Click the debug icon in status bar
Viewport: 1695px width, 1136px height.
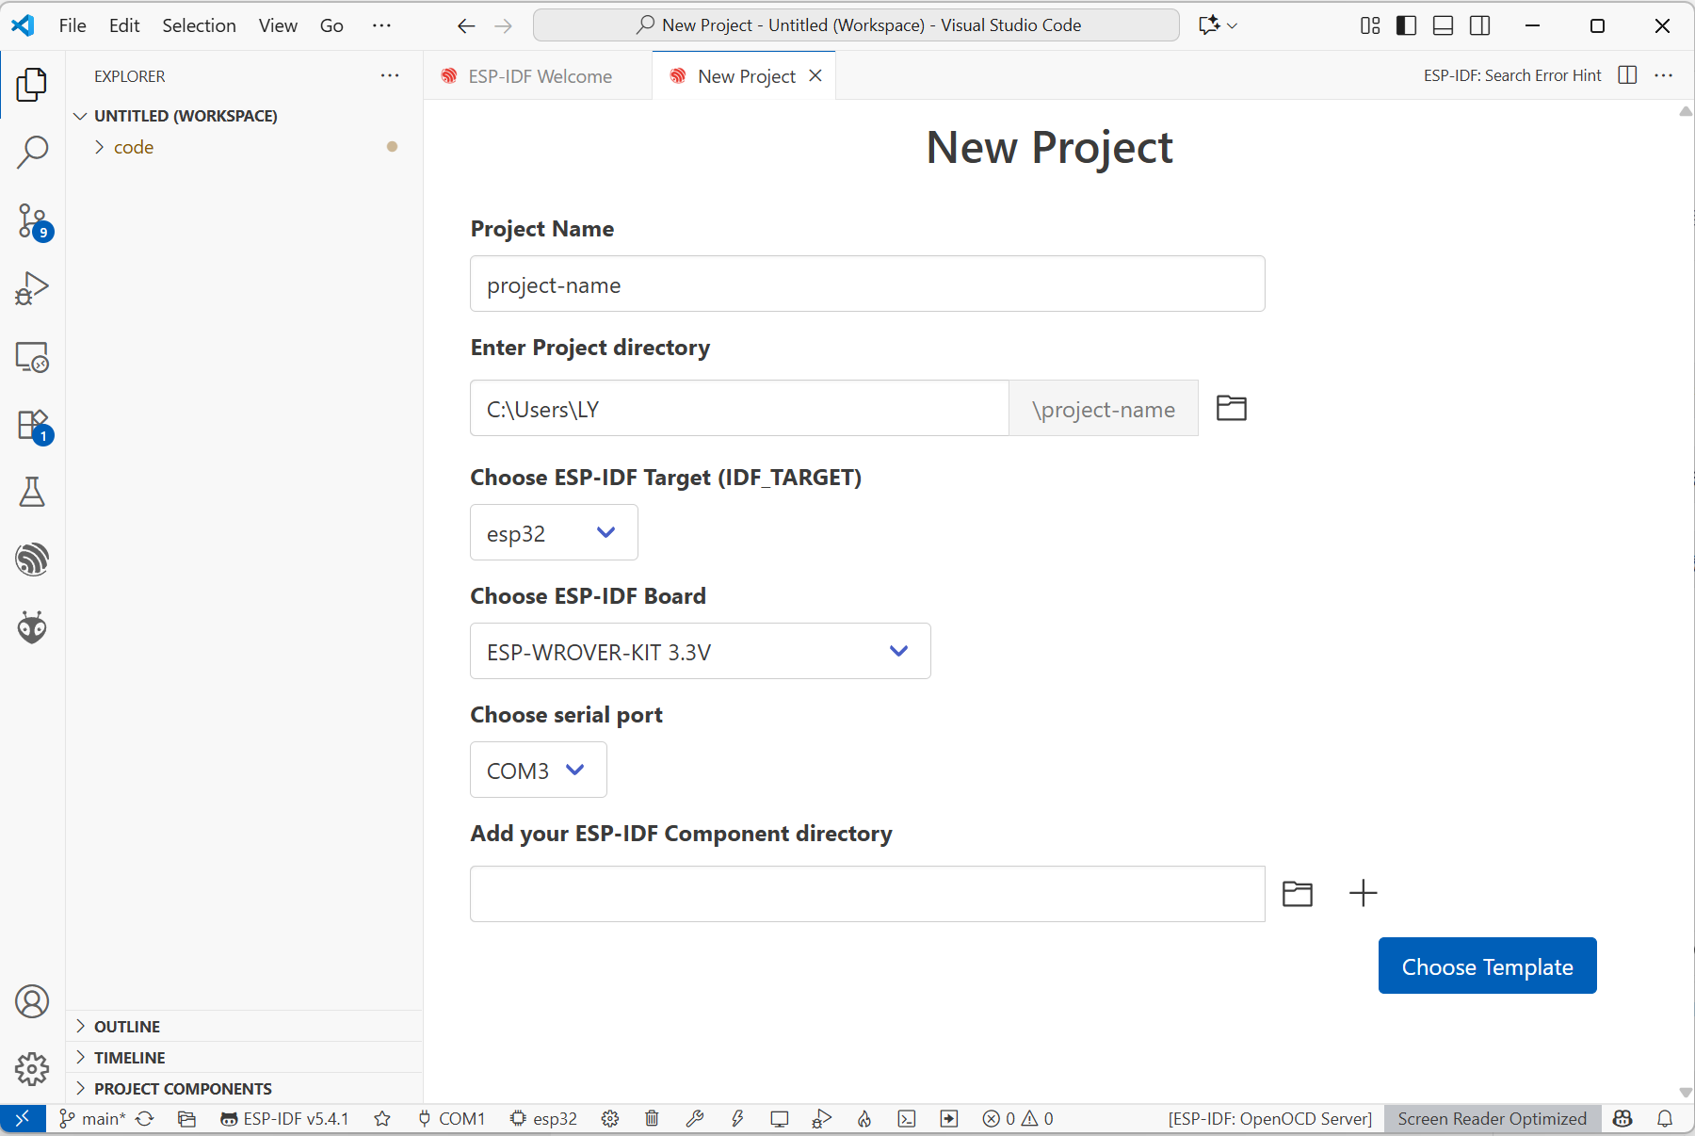point(821,1118)
